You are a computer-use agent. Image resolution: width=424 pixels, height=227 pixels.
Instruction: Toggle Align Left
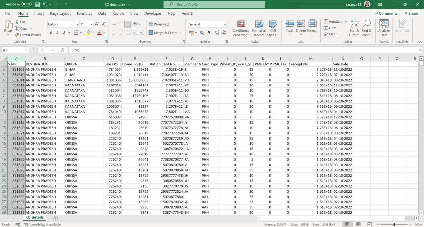114,33
